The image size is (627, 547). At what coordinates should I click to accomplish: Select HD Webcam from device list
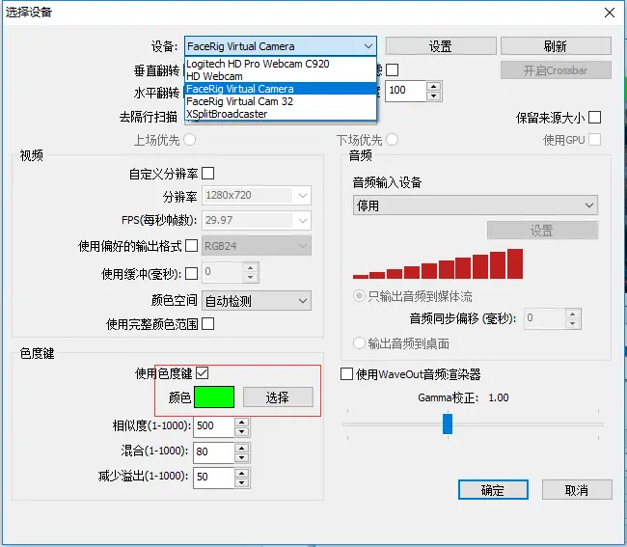[281, 76]
